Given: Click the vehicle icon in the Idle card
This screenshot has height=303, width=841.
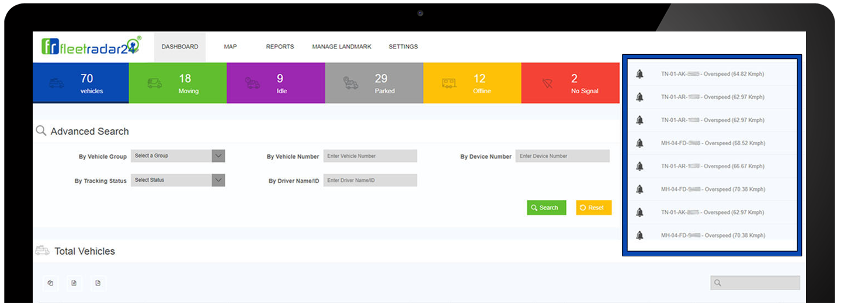Looking at the screenshot, I should (252, 83).
